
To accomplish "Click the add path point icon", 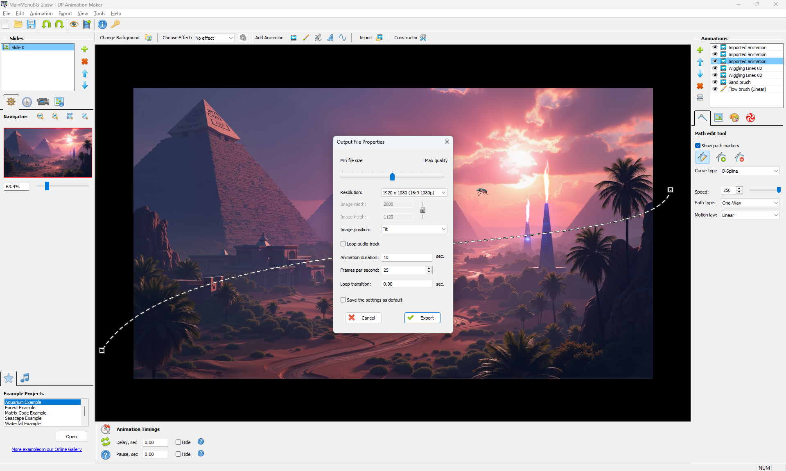I will coord(721,157).
